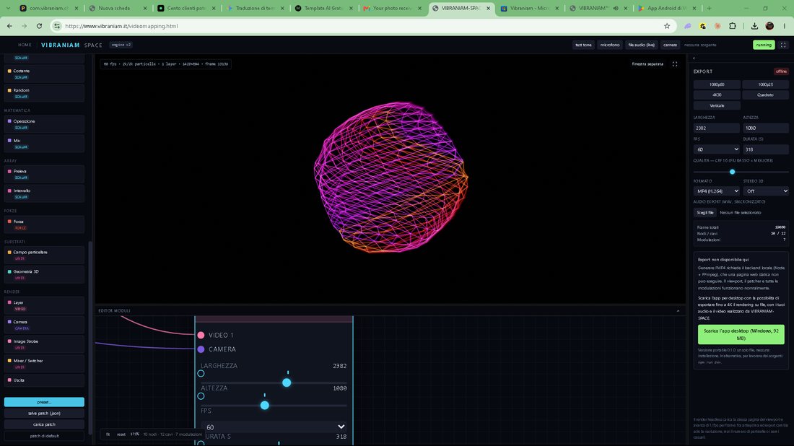794x446 pixels.
Task: Apply the 1080p25 export preset
Action: pyautogui.click(x=766, y=84)
